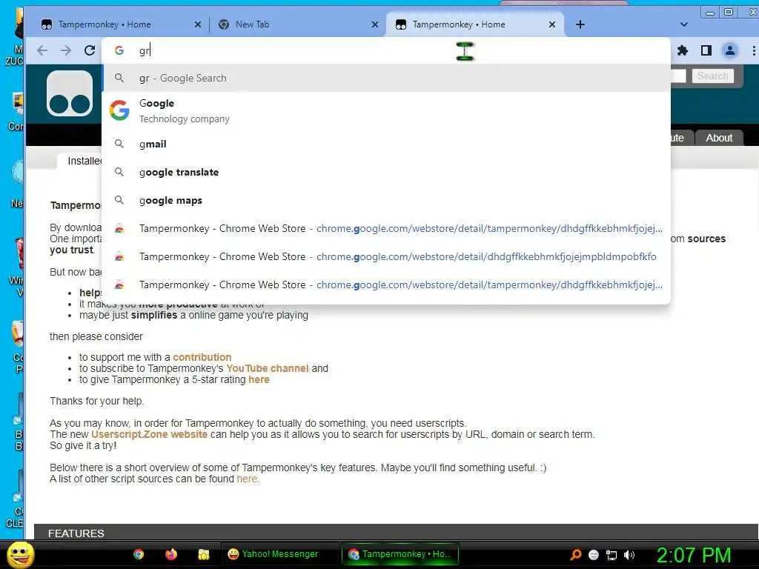Pick the google maps suggestion
Screen dimensions: 759x569
[386, 200]
